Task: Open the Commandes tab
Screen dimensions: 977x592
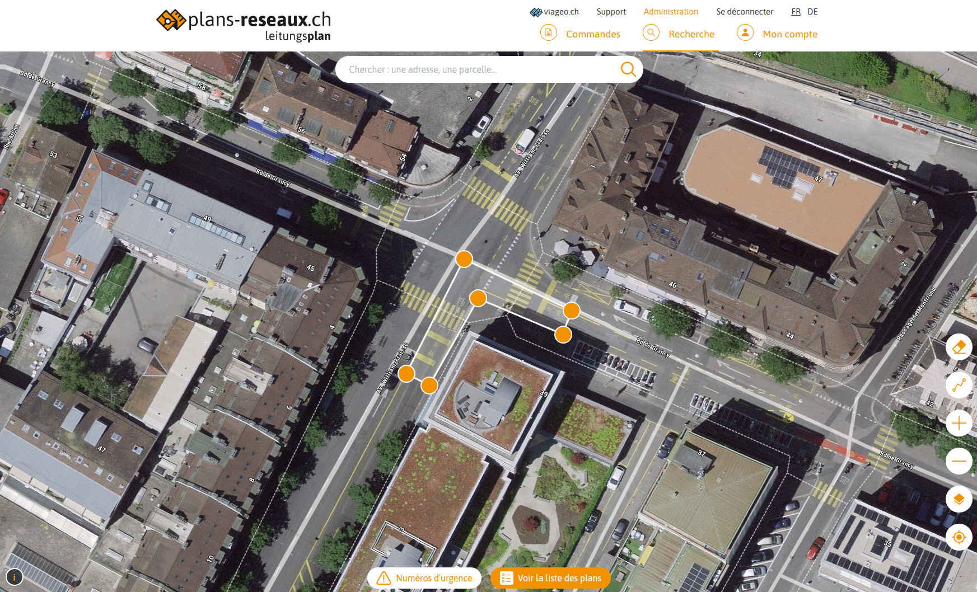Action: point(581,34)
